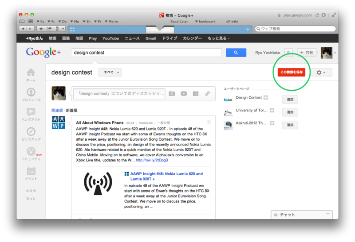The image size is (355, 242).
Task: Click the notifications counter showing 0
Action: [x=288, y=52]
